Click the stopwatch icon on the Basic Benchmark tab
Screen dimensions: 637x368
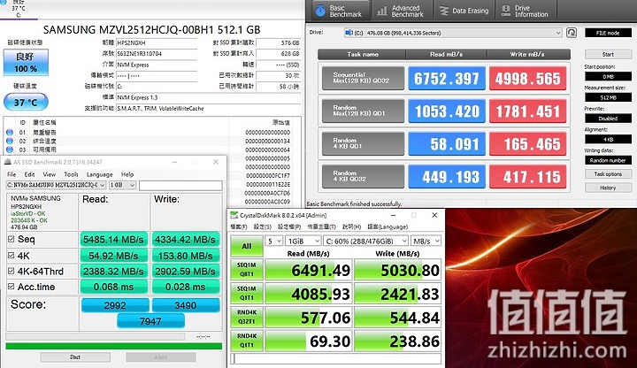tap(320, 11)
